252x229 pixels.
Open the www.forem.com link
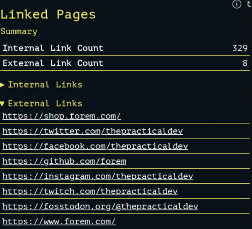[59, 221]
